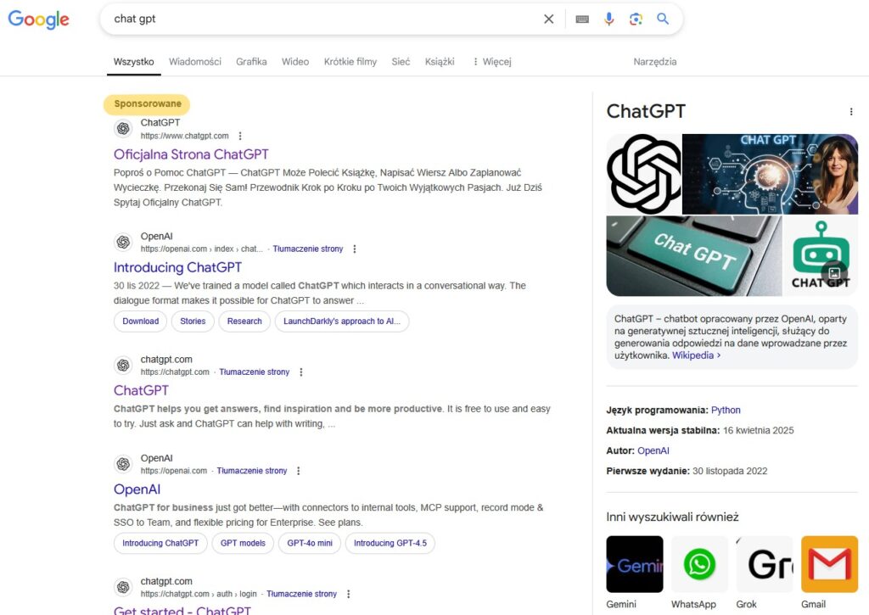The width and height of the screenshot is (869, 615).
Task: Click the Sponsorowane label
Action: 148,103
